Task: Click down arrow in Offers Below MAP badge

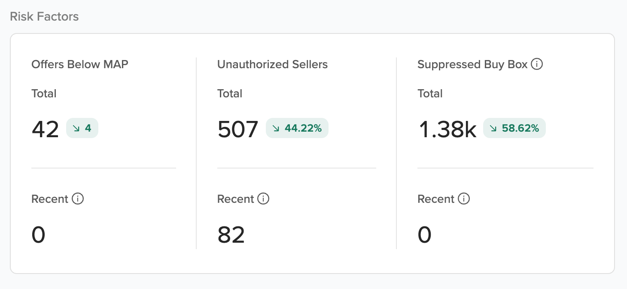Action: (77, 128)
